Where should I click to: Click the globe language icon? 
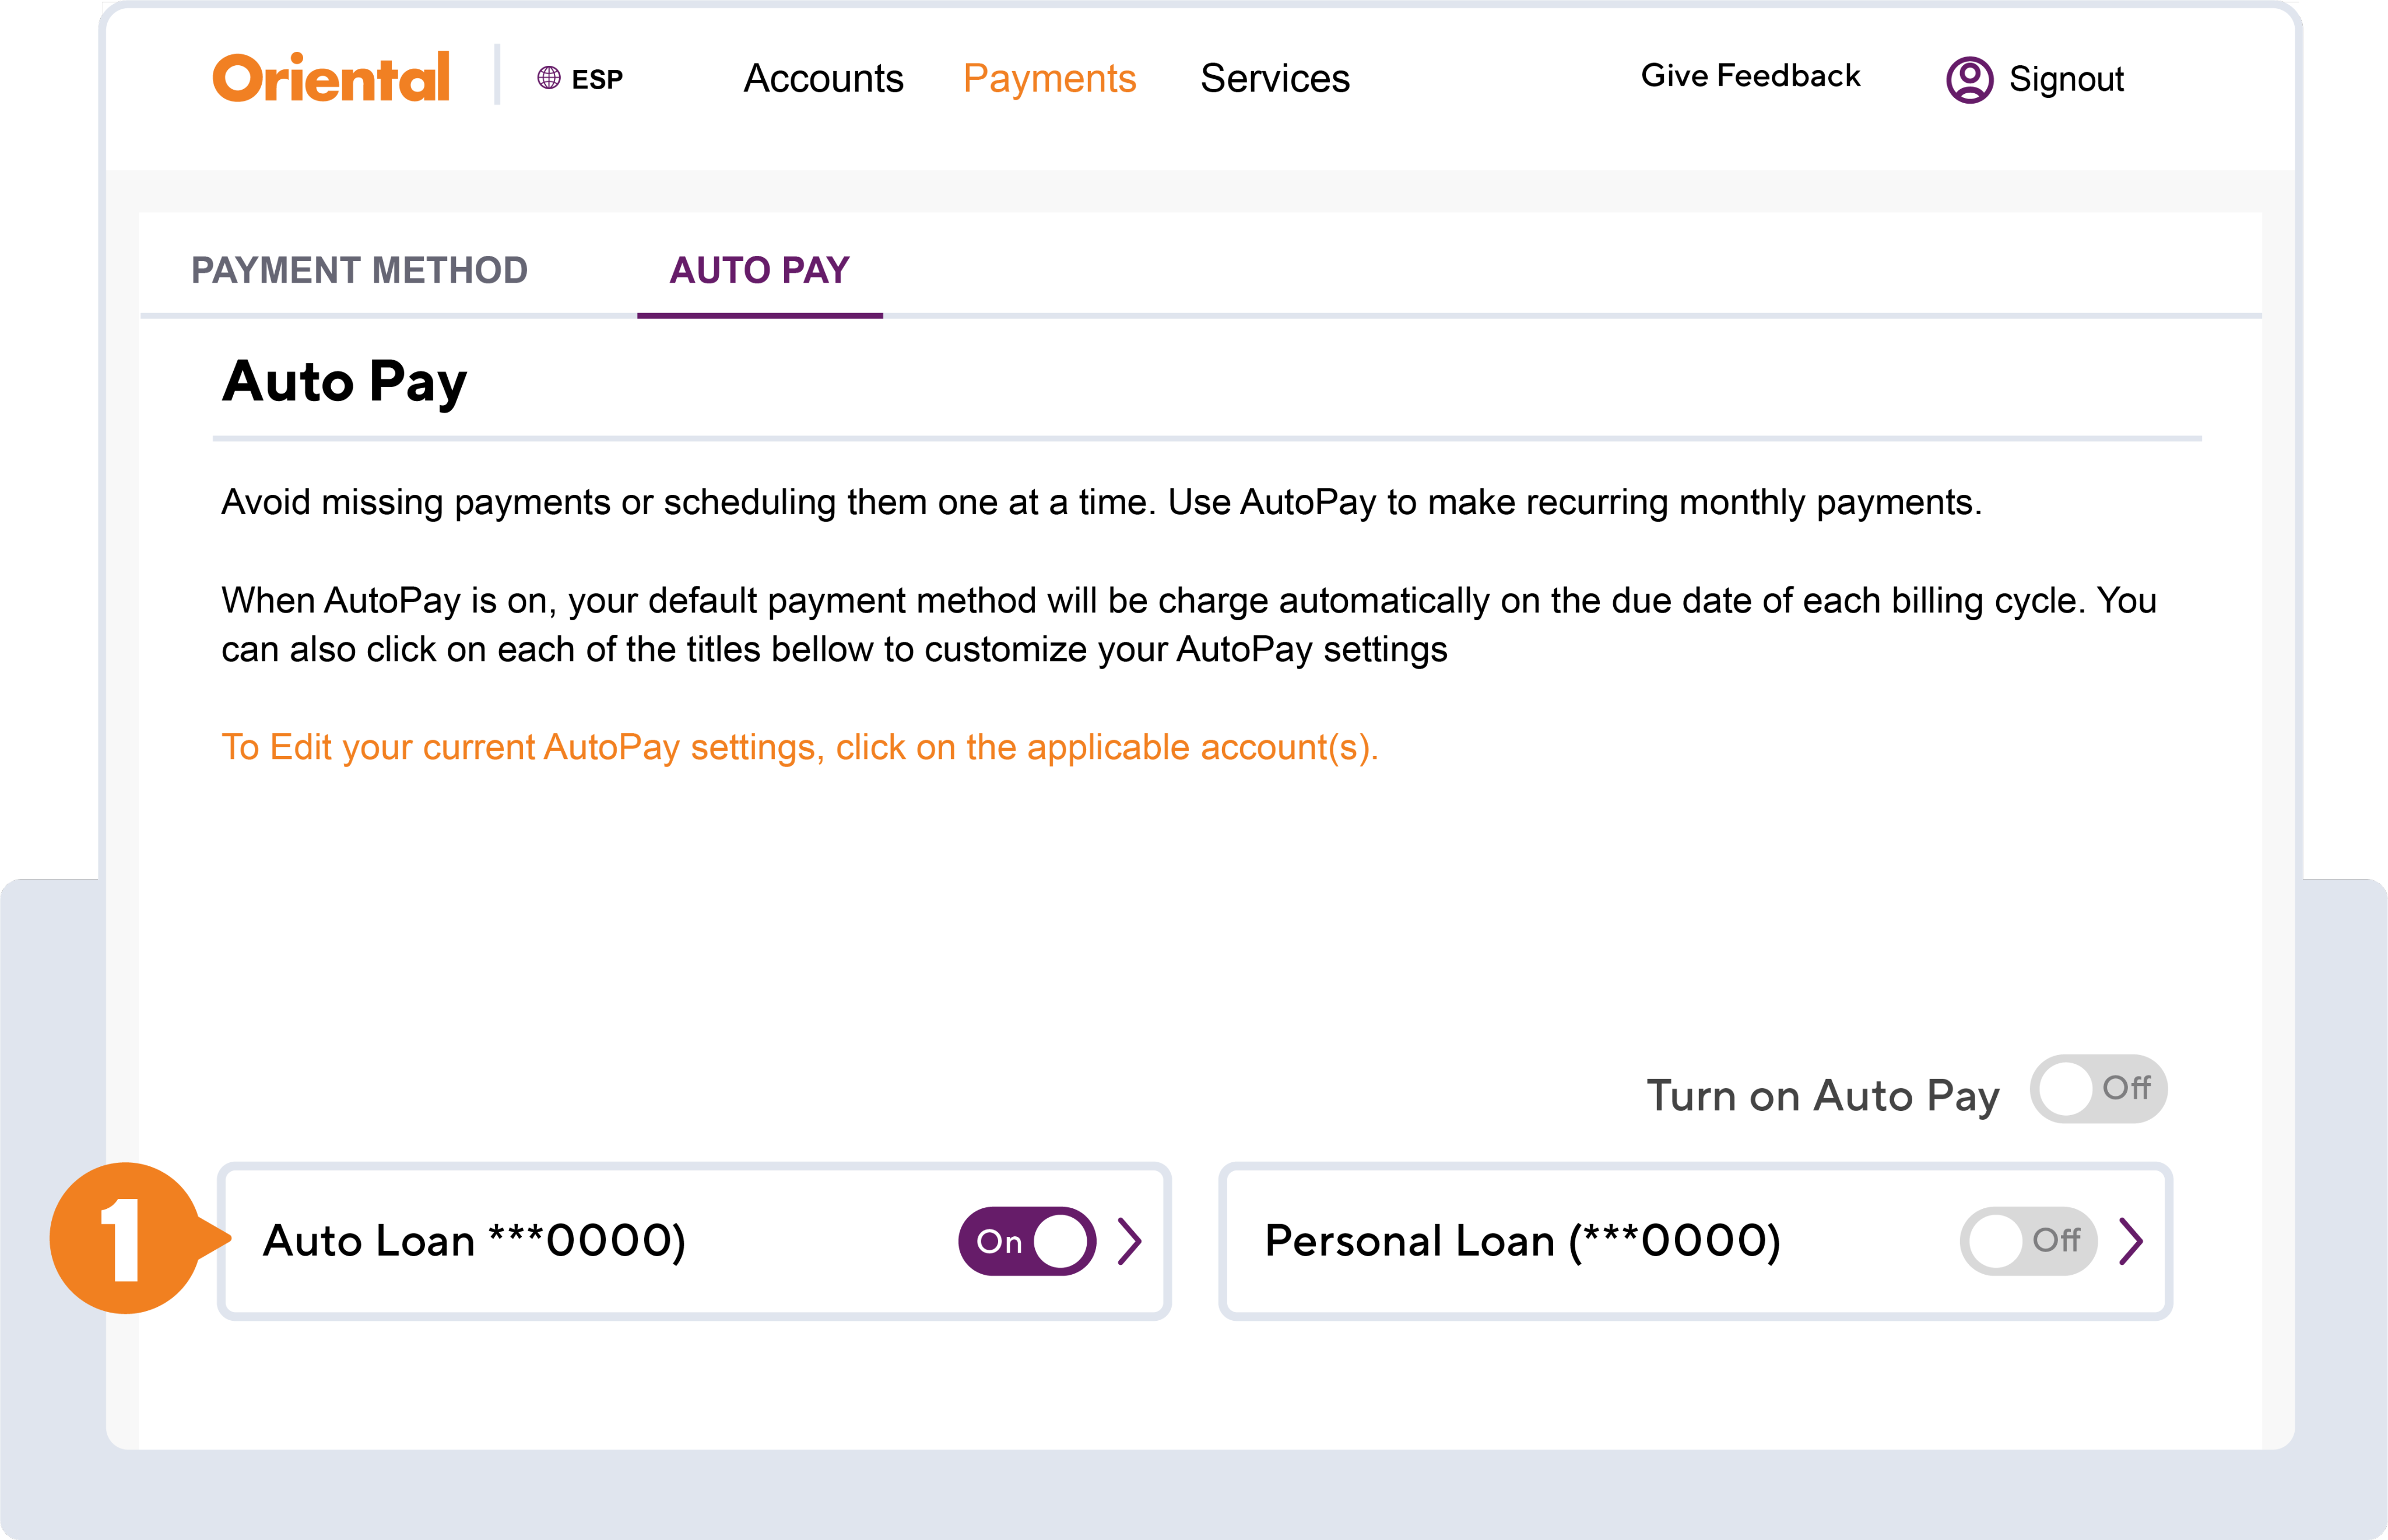[549, 78]
